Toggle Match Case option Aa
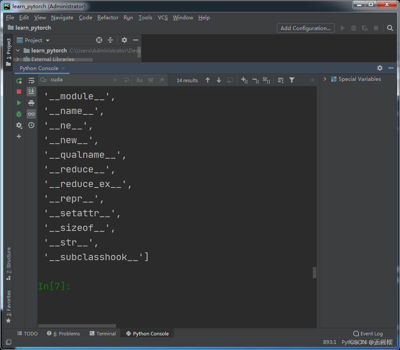 click(139, 80)
